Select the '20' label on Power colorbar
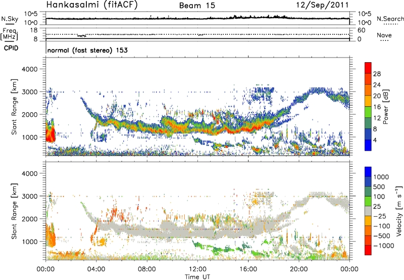Image resolution: width=404 pixels, height=280 pixels. click(377, 96)
